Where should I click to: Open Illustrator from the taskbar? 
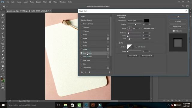93,105
